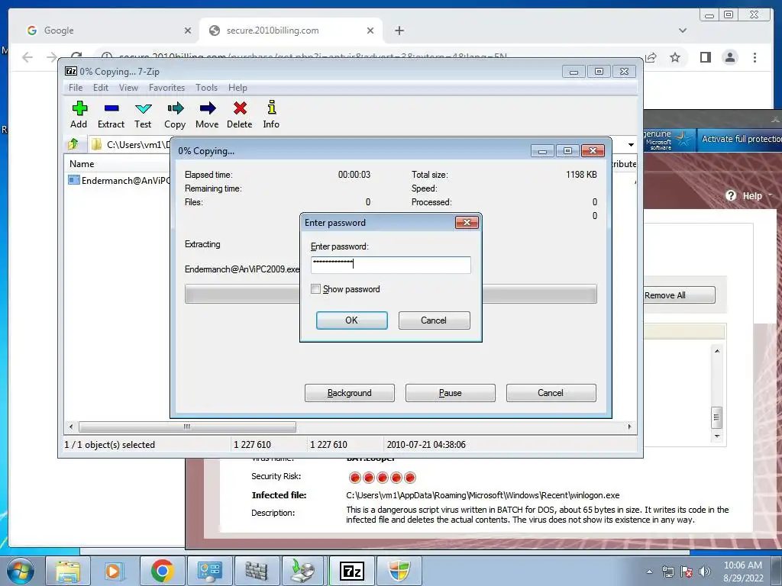Click the Delete toolbar icon
The height and width of the screenshot is (586, 782).
239,114
